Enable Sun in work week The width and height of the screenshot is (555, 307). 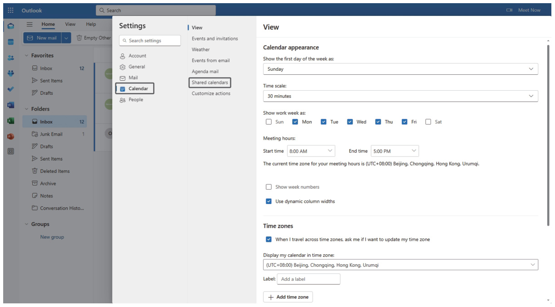coord(269,122)
